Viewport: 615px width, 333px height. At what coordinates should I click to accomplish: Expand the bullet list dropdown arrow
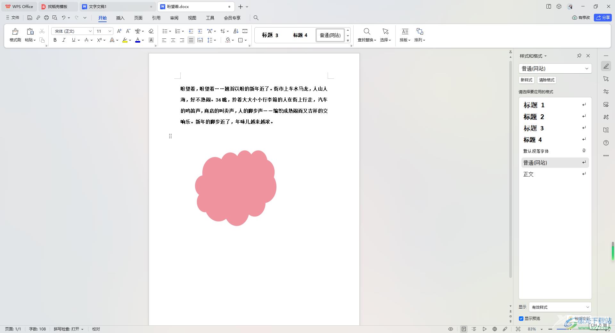coord(170,31)
